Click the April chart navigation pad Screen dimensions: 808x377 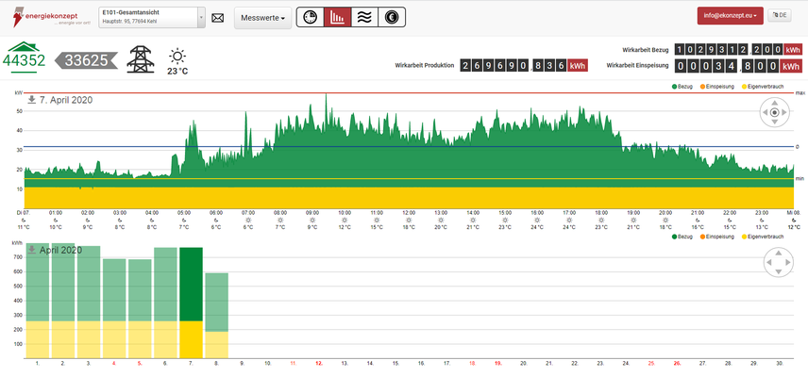click(x=775, y=265)
